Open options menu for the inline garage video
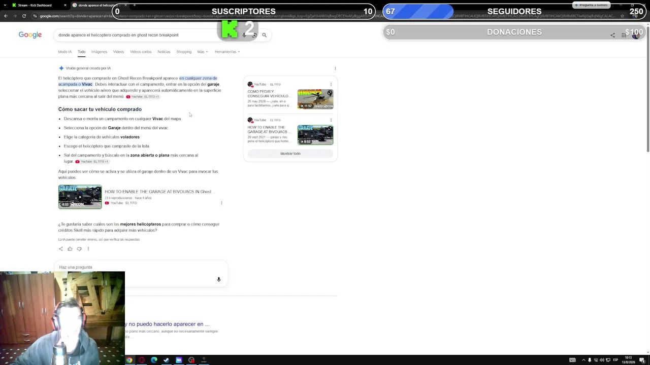650x365 pixels. click(x=221, y=203)
